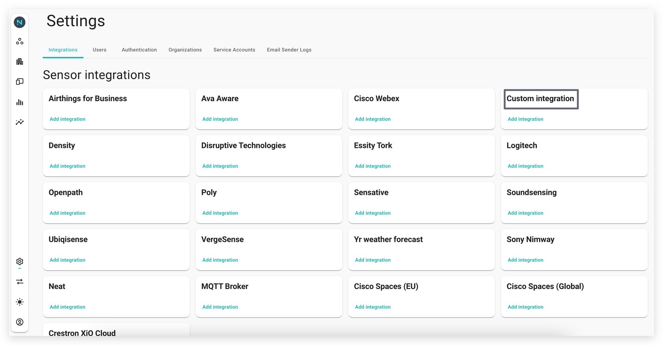
Task: Add integration for Soundsensing
Action: pos(525,213)
